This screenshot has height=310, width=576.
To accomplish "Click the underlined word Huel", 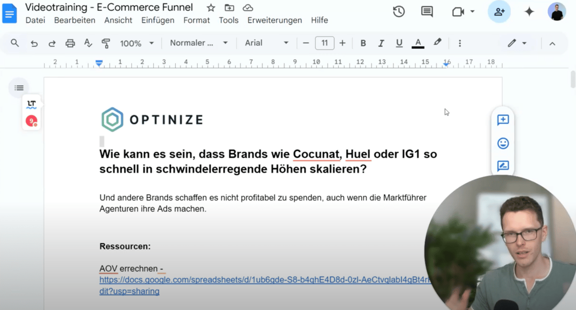I will pyautogui.click(x=358, y=154).
